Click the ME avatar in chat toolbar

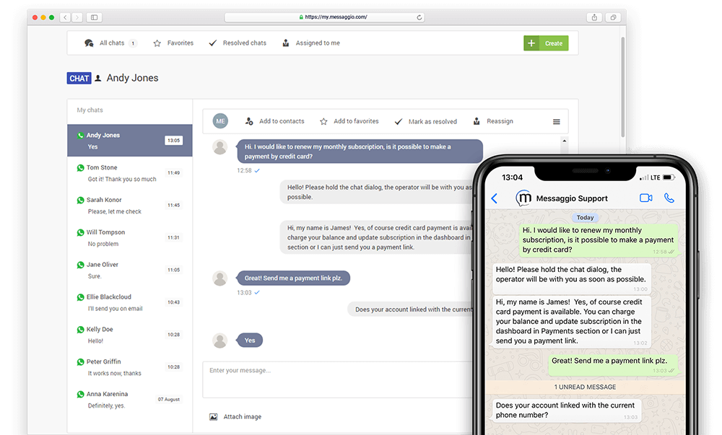coord(221,121)
